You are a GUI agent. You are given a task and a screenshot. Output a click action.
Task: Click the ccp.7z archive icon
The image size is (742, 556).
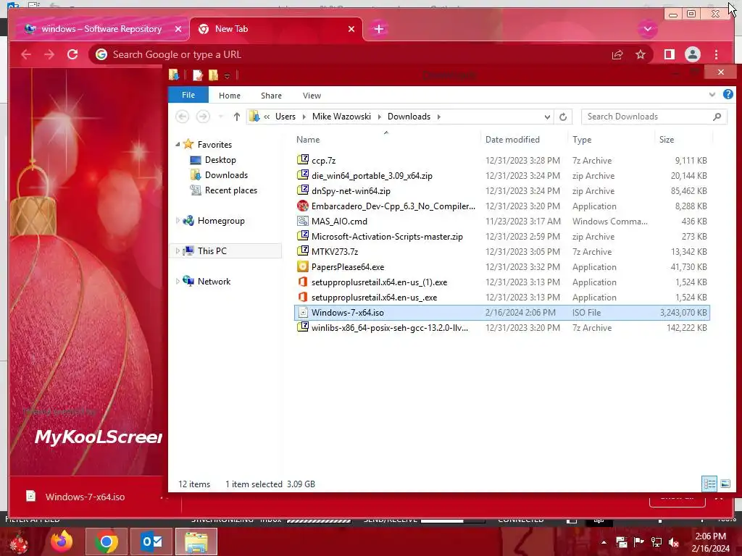tap(303, 160)
